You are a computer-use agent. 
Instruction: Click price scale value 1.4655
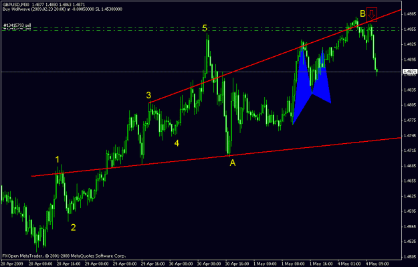click(x=410, y=181)
